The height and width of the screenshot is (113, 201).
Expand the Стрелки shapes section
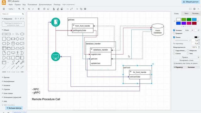coord(6,89)
